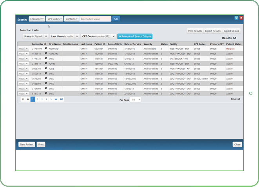This screenshot has height=187, width=259.
Task: Remove the Last Name is smith criterion
Action: point(77,36)
